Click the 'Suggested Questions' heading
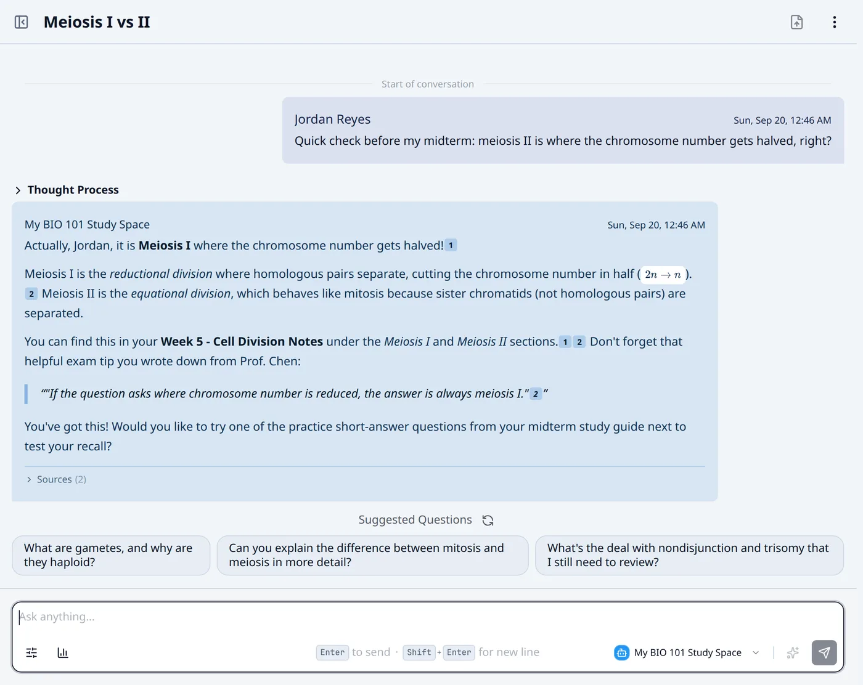 [415, 520]
